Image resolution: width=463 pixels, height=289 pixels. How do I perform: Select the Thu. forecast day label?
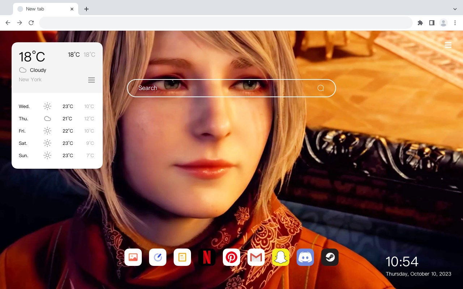(x=24, y=119)
